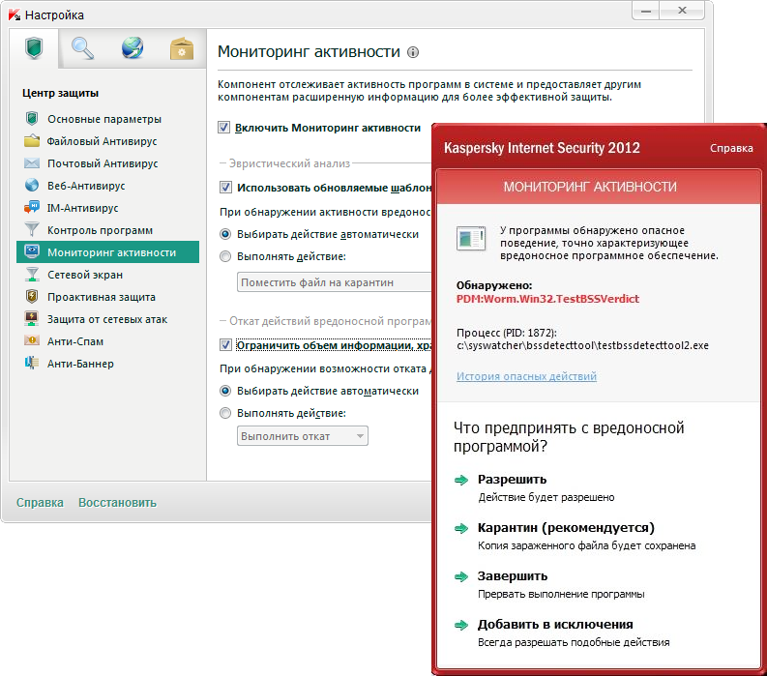767x676 pixels.
Task: Click Справка in the Kaspersky alert header
Action: click(731, 148)
